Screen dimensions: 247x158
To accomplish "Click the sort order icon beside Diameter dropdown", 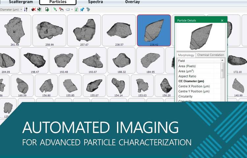I will pyautogui.click(x=26, y=10).
